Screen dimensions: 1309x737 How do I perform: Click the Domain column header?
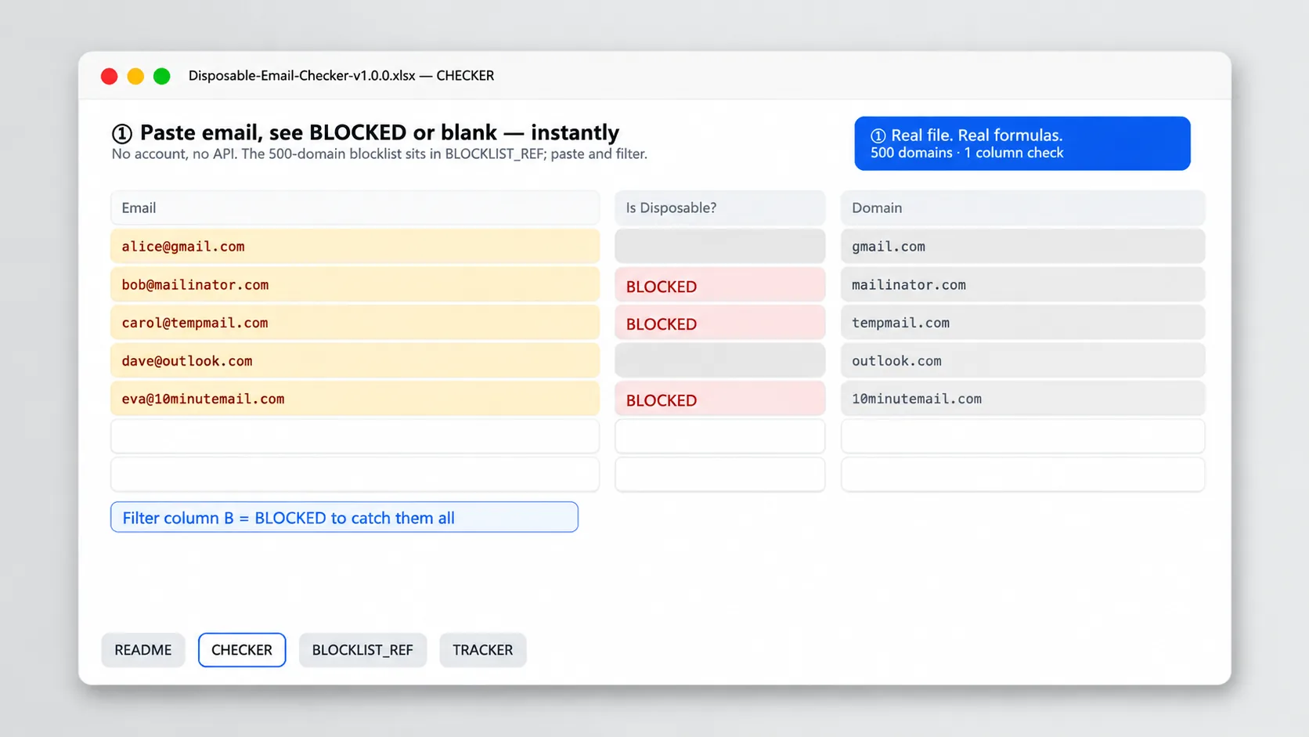pyautogui.click(x=1023, y=208)
